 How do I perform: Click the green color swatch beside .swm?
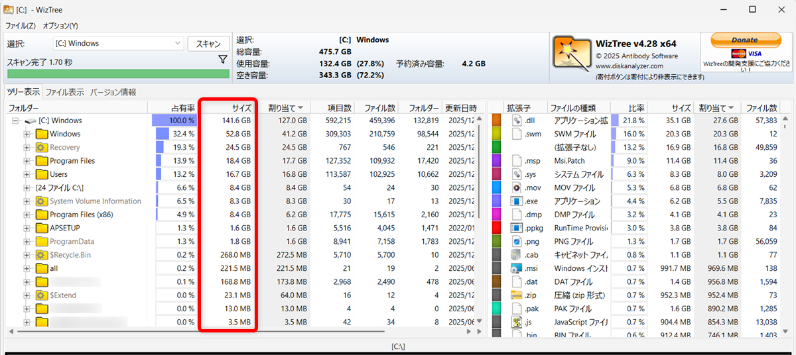(496, 134)
